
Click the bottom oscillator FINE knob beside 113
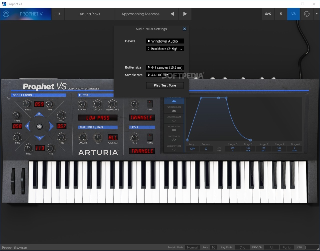pyautogui.click(x=51, y=148)
